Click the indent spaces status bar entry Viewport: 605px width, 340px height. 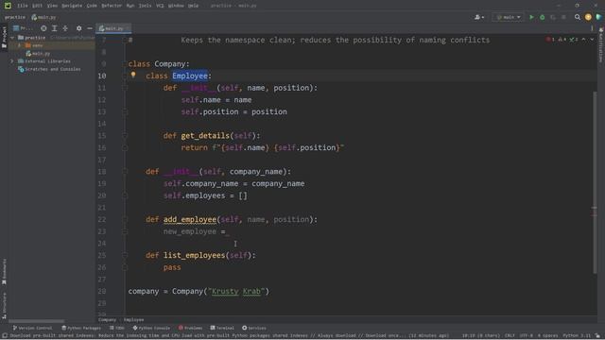(x=548, y=336)
